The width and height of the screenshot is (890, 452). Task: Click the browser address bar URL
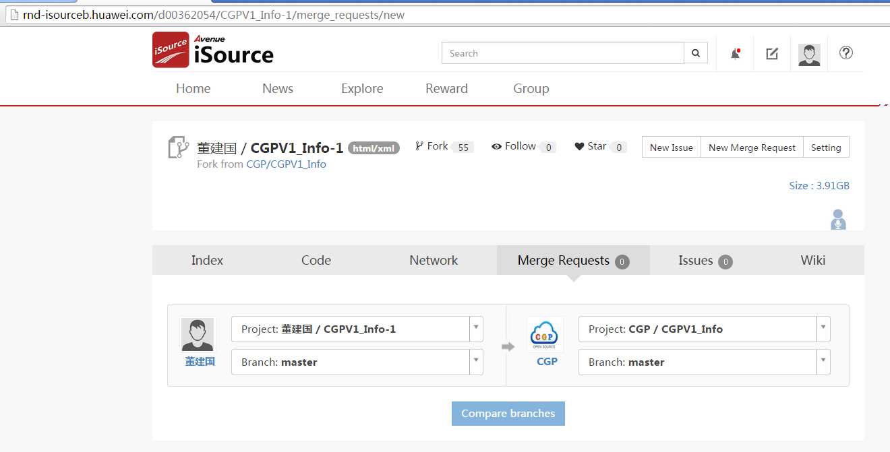(x=214, y=15)
